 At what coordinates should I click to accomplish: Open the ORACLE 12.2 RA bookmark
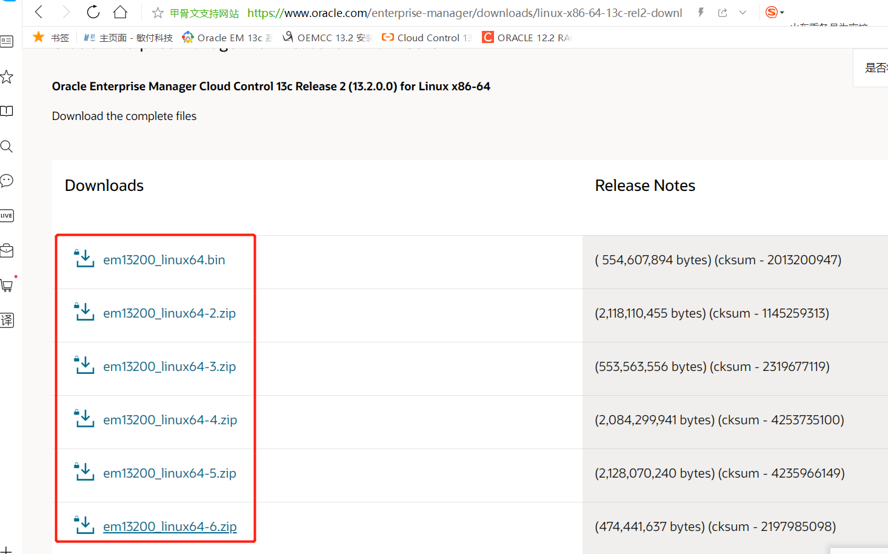pos(526,37)
